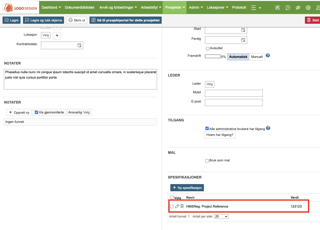The image size is (320, 230).
Task: Open calendar picker for Kontraktsdato
Action: click(x=79, y=45)
